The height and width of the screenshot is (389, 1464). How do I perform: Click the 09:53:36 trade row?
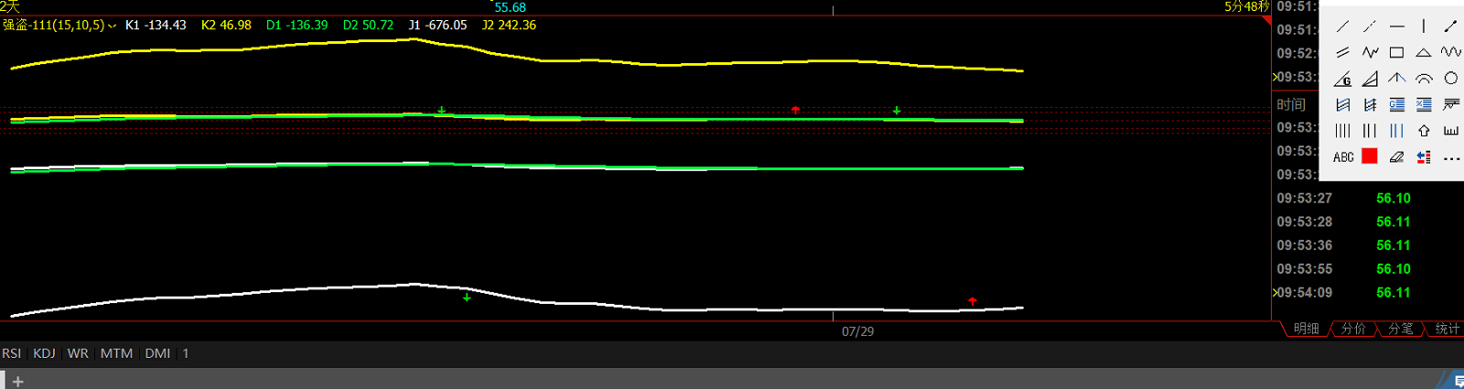coord(1368,245)
